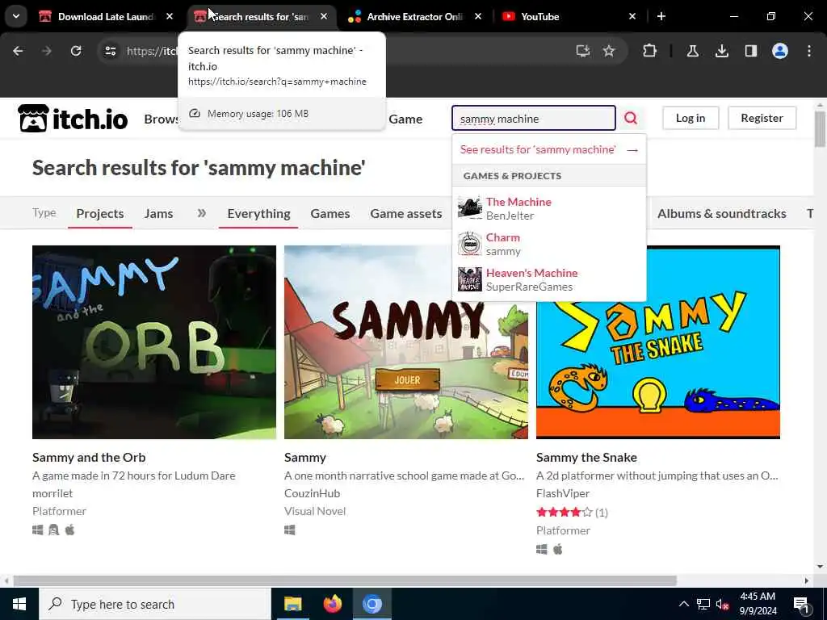Open a new browser tab

click(661, 16)
